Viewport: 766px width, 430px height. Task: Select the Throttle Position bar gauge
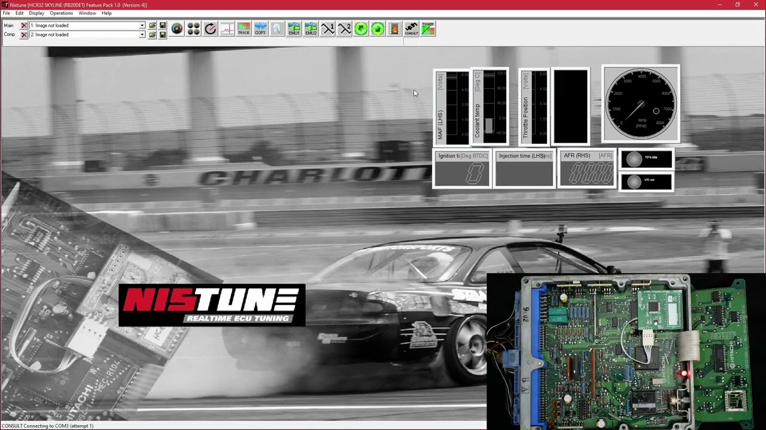click(534, 107)
